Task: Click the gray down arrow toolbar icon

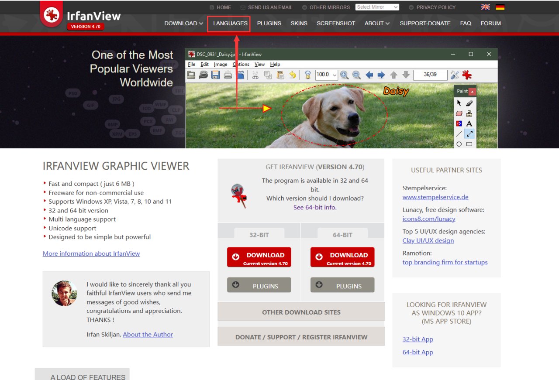Action: [406, 75]
